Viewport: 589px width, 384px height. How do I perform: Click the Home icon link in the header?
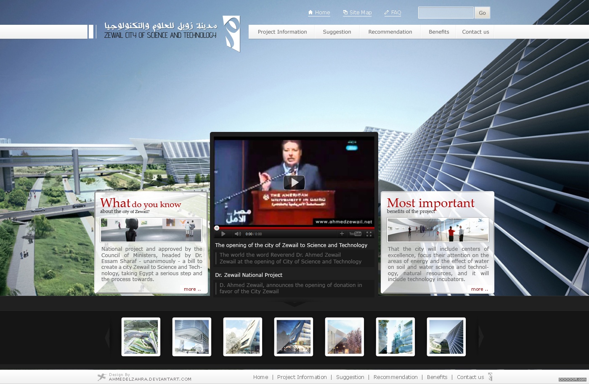319,13
